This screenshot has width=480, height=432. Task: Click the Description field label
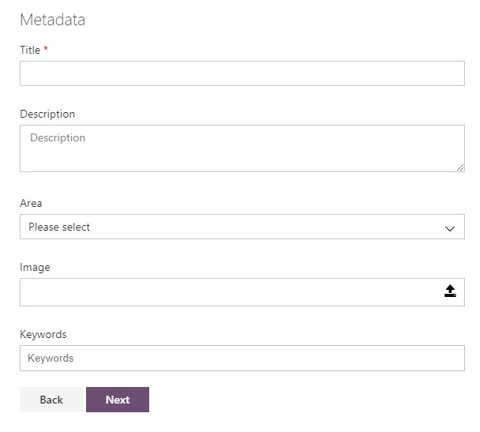(x=47, y=114)
